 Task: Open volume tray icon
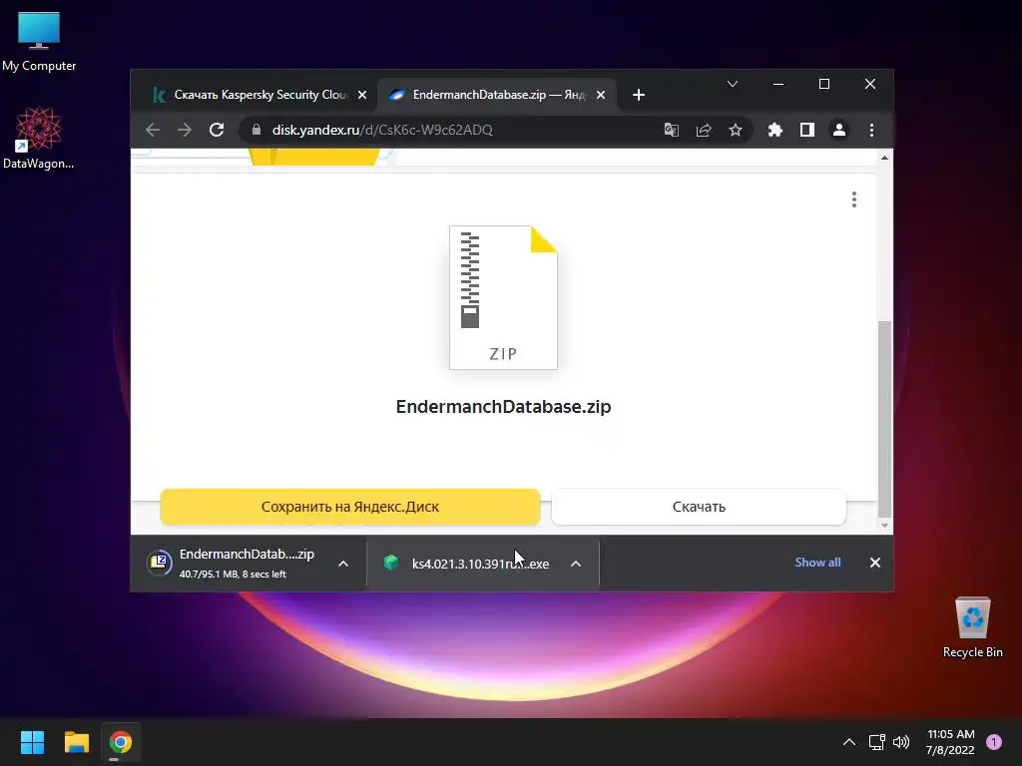[x=901, y=742]
